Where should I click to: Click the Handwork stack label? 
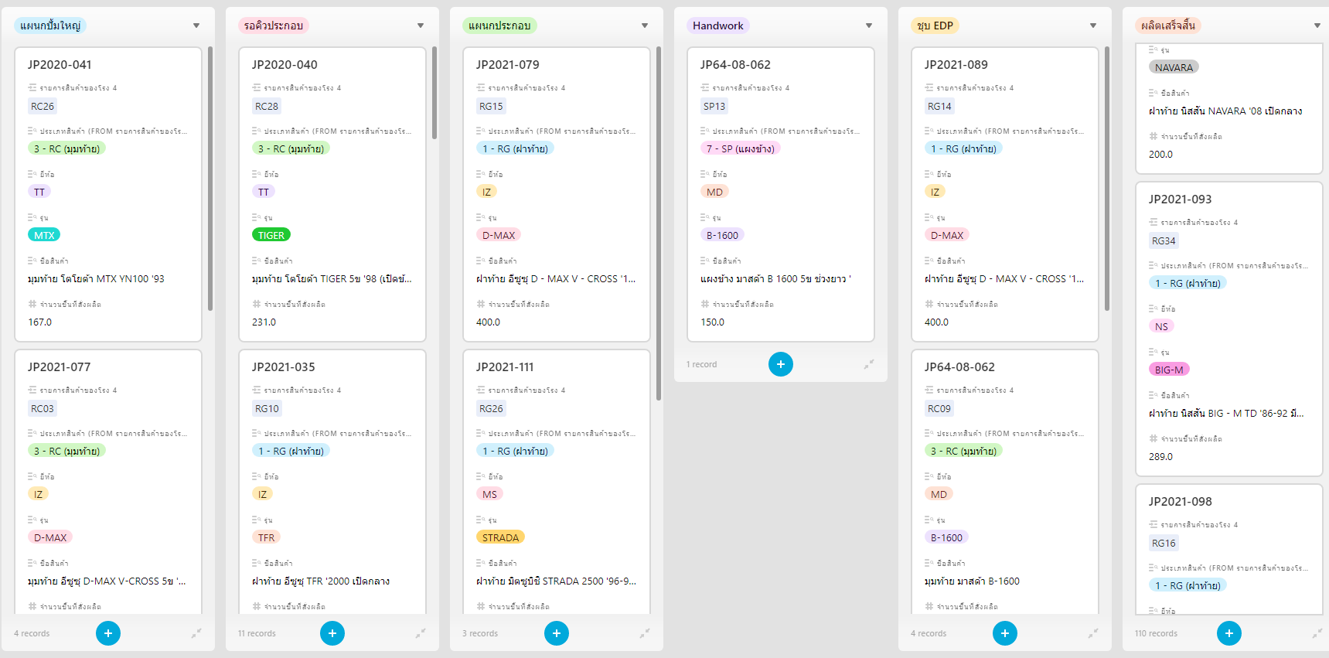point(718,26)
